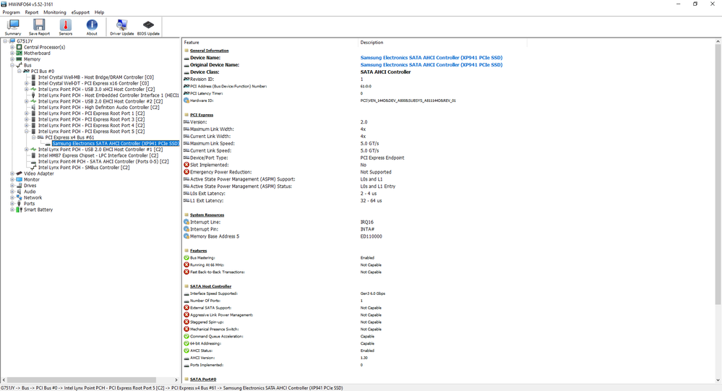Screen dimensions: 722x391
Task: Expand PCI Express Root Port 1 node
Action: tap(27, 113)
